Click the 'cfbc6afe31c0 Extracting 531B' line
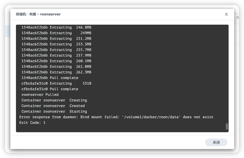 coord(56,83)
